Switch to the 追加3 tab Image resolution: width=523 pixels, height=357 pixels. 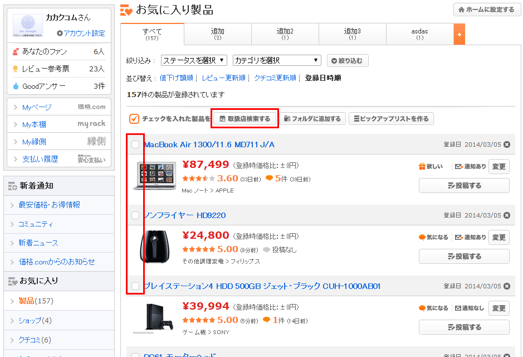[x=353, y=34]
